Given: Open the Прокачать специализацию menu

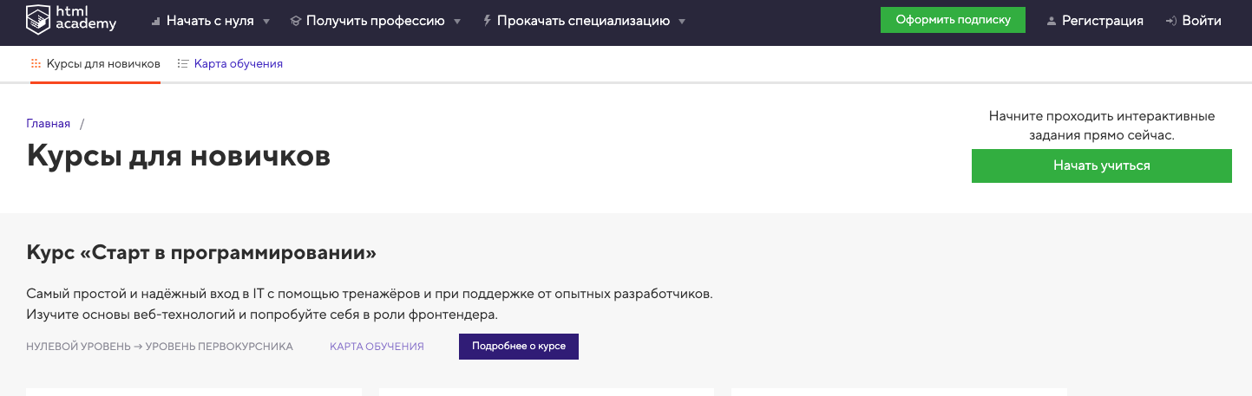Looking at the screenshot, I should pyautogui.click(x=584, y=21).
